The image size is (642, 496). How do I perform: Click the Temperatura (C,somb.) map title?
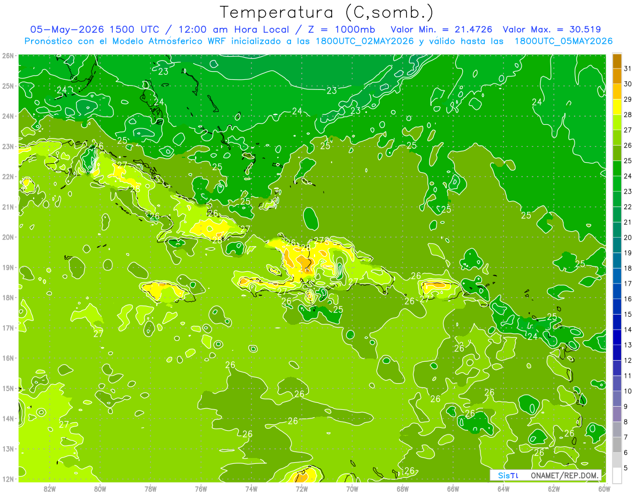[x=326, y=12]
